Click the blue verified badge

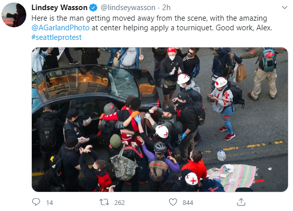tap(93, 8)
